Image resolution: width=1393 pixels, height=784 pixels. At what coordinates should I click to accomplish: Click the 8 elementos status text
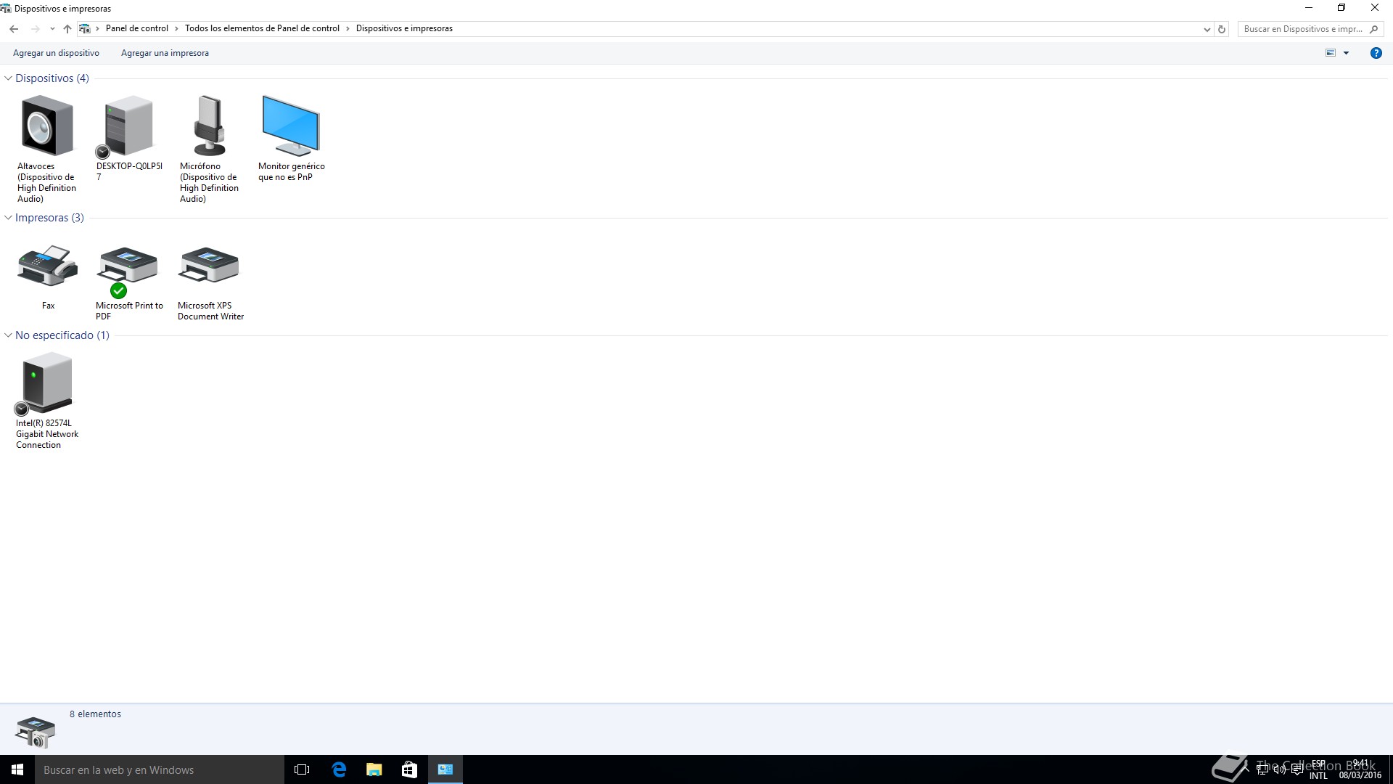point(95,714)
